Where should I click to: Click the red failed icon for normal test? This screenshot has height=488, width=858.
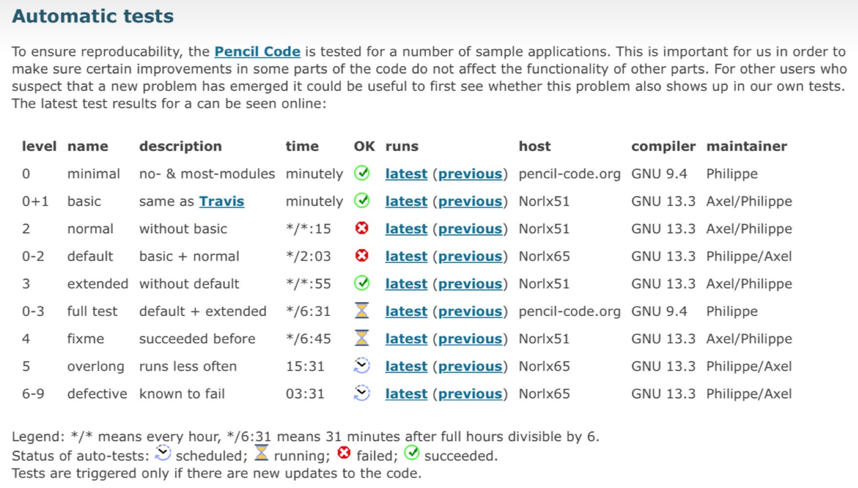click(362, 228)
